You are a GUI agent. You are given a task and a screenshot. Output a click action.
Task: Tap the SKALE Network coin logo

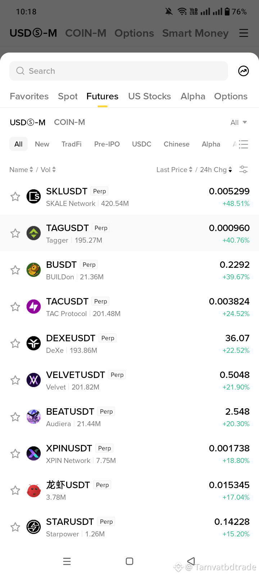[34, 197]
